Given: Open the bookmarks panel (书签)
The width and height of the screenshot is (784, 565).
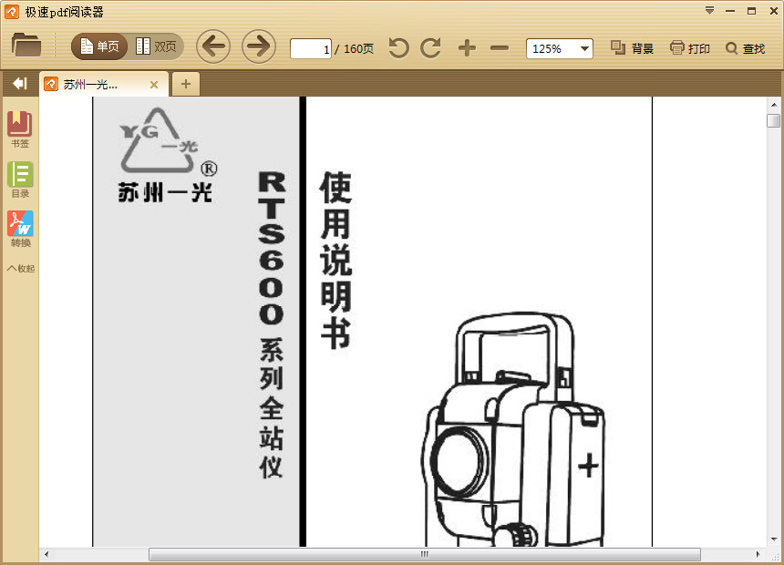Looking at the screenshot, I should 19,129.
